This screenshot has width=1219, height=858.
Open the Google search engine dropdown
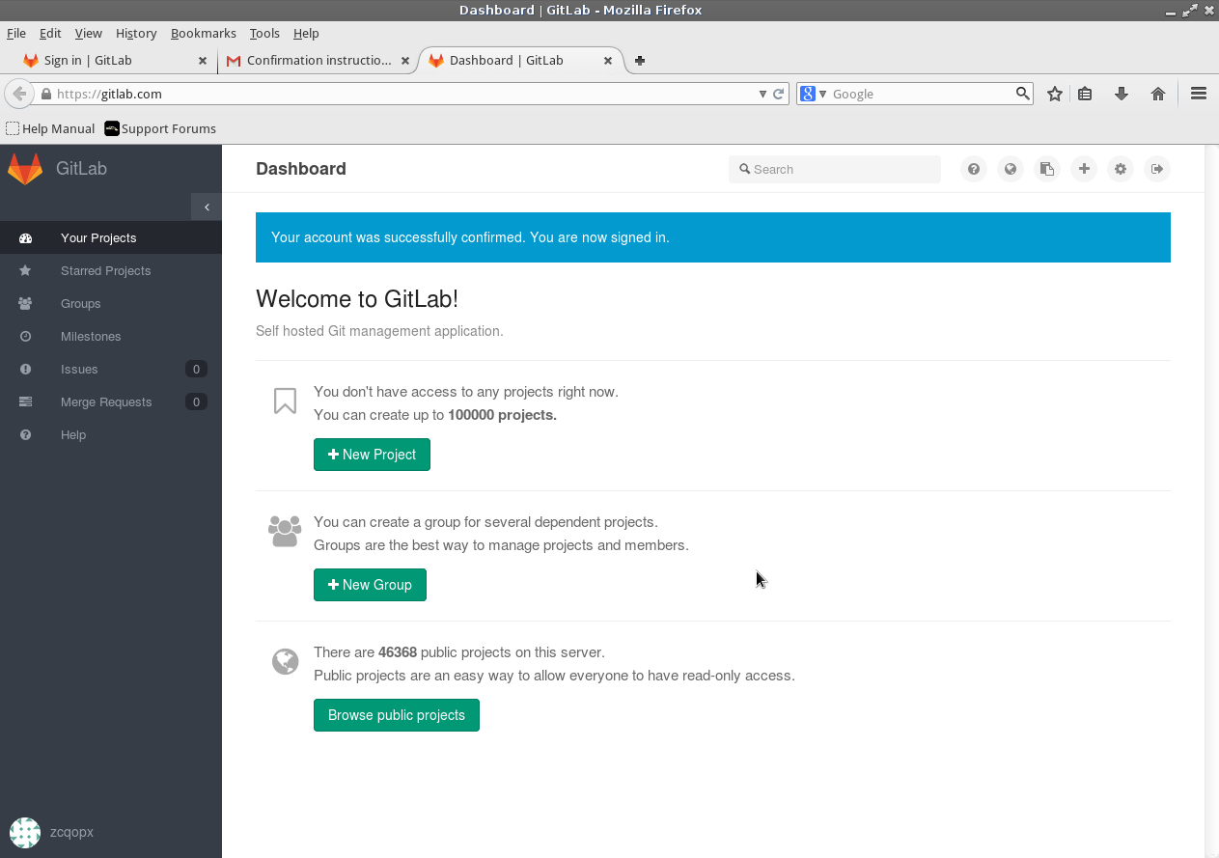(815, 94)
